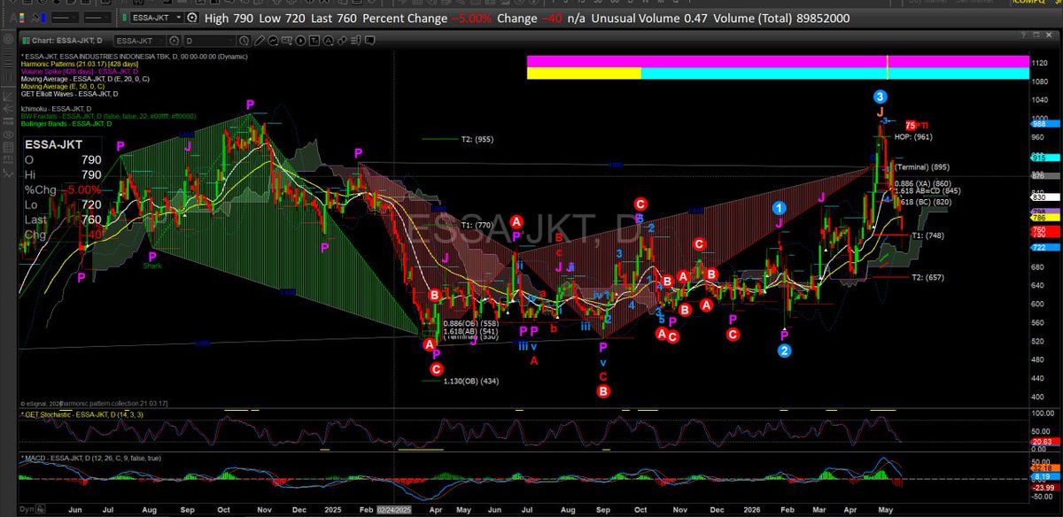The image size is (1063, 517).
Task: Click the symbol link icon in chart toolbar
Action: pyautogui.click(x=341, y=41)
